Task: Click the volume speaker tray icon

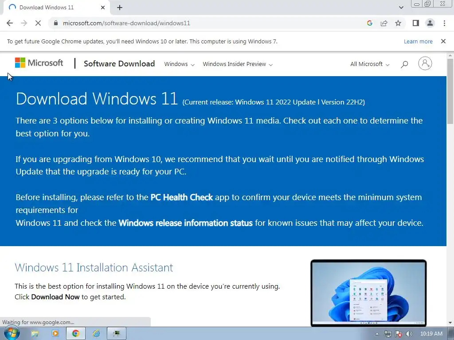Action: point(409,334)
